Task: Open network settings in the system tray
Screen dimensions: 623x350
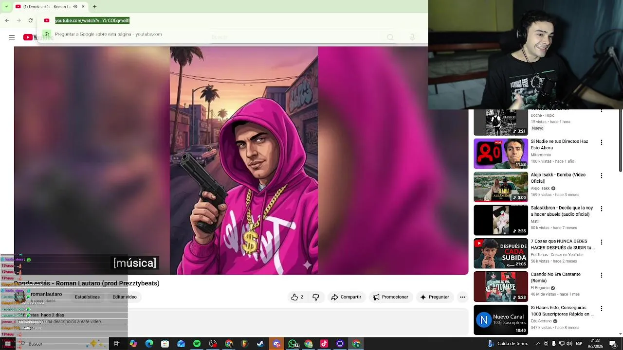Action: click(562, 344)
